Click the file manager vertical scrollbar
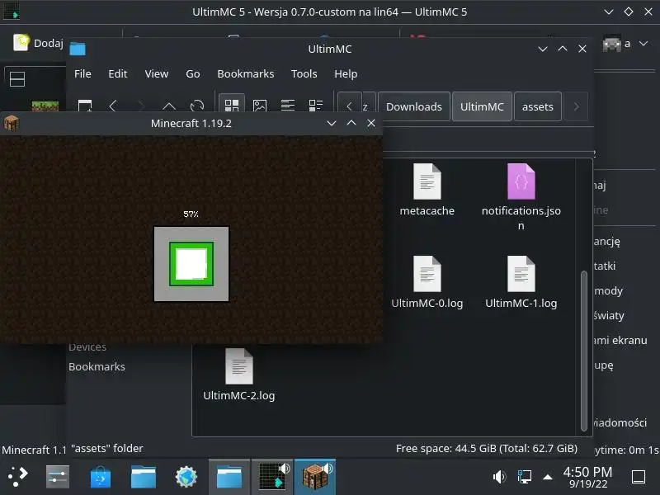This screenshot has height=495, width=660. [x=584, y=351]
